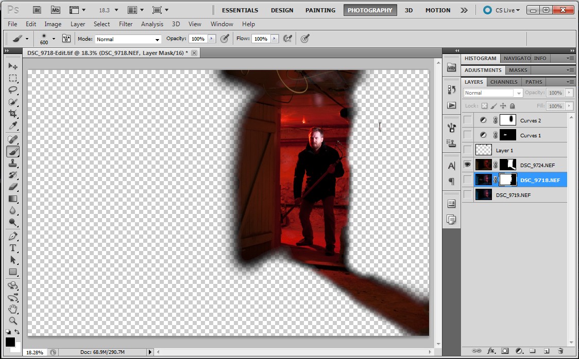Viewport: 579px width, 359px height.
Task: Click the foreground color swatch
Action: [x=10, y=342]
